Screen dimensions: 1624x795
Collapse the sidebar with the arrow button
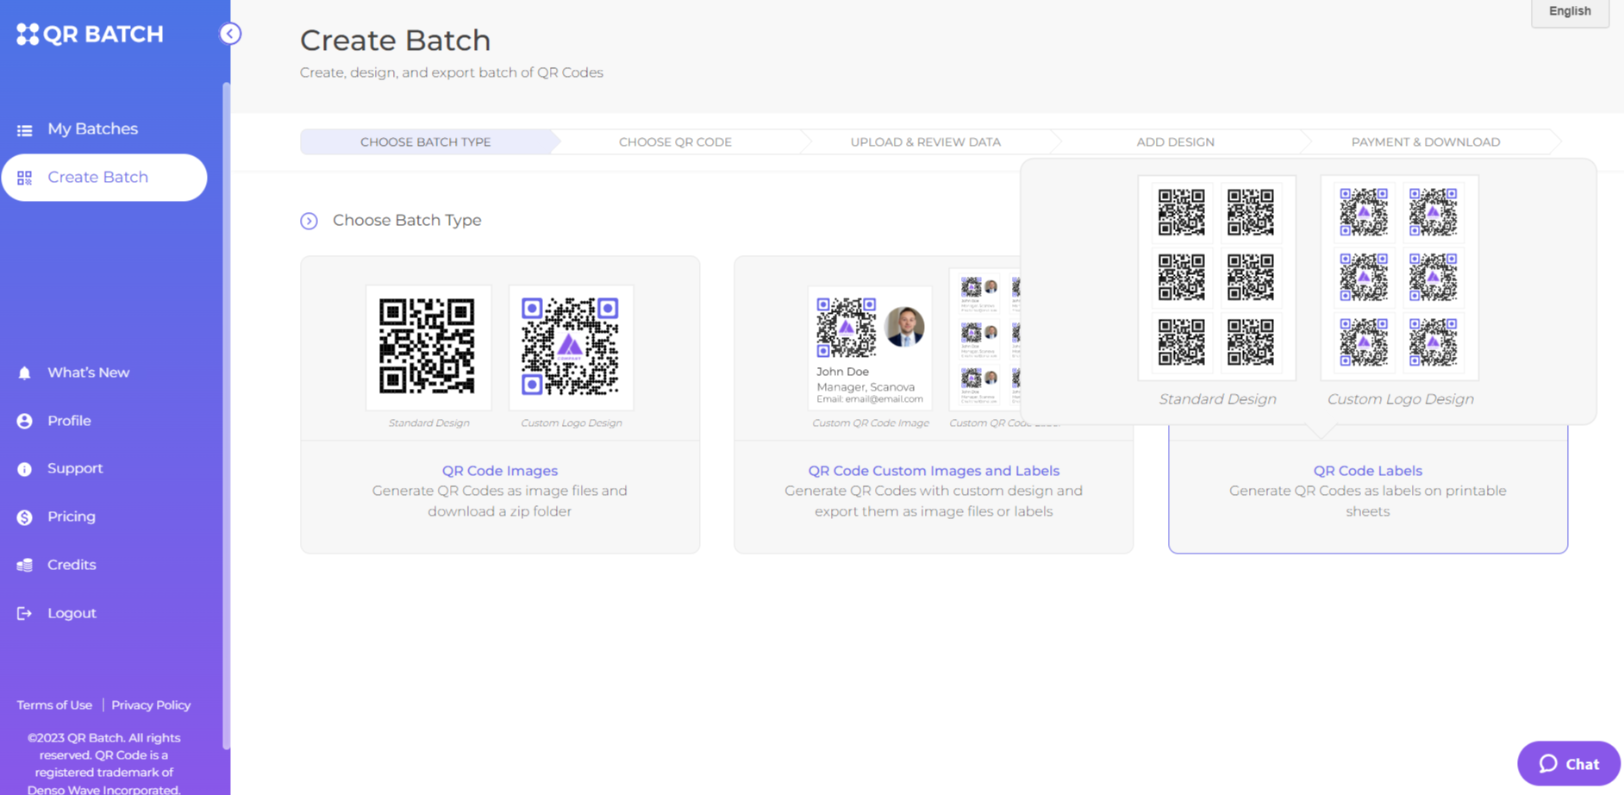point(230,34)
